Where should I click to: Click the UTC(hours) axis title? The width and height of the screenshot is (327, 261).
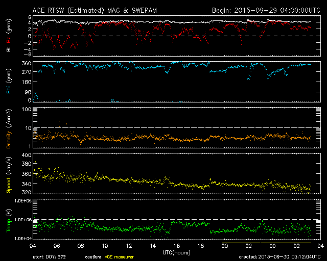coord(178,252)
